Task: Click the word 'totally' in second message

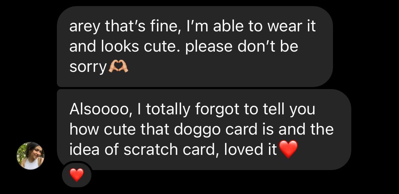Action: point(168,109)
